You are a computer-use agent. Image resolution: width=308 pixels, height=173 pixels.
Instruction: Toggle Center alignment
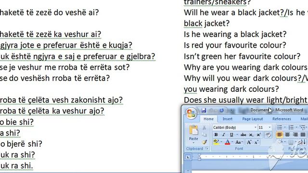(287, 135)
